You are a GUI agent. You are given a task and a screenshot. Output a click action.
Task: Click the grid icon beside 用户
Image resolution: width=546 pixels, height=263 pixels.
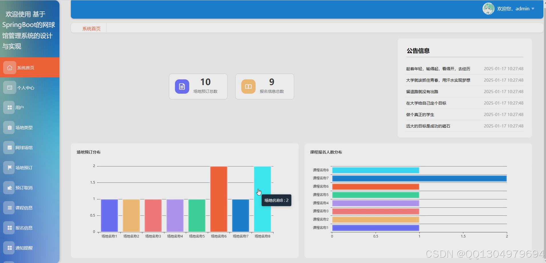(x=9, y=107)
